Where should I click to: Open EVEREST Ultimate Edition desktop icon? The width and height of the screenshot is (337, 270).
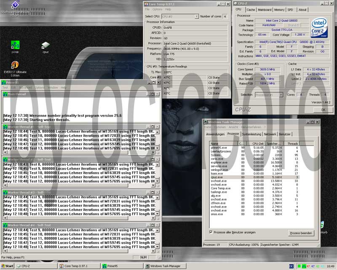pos(15,65)
